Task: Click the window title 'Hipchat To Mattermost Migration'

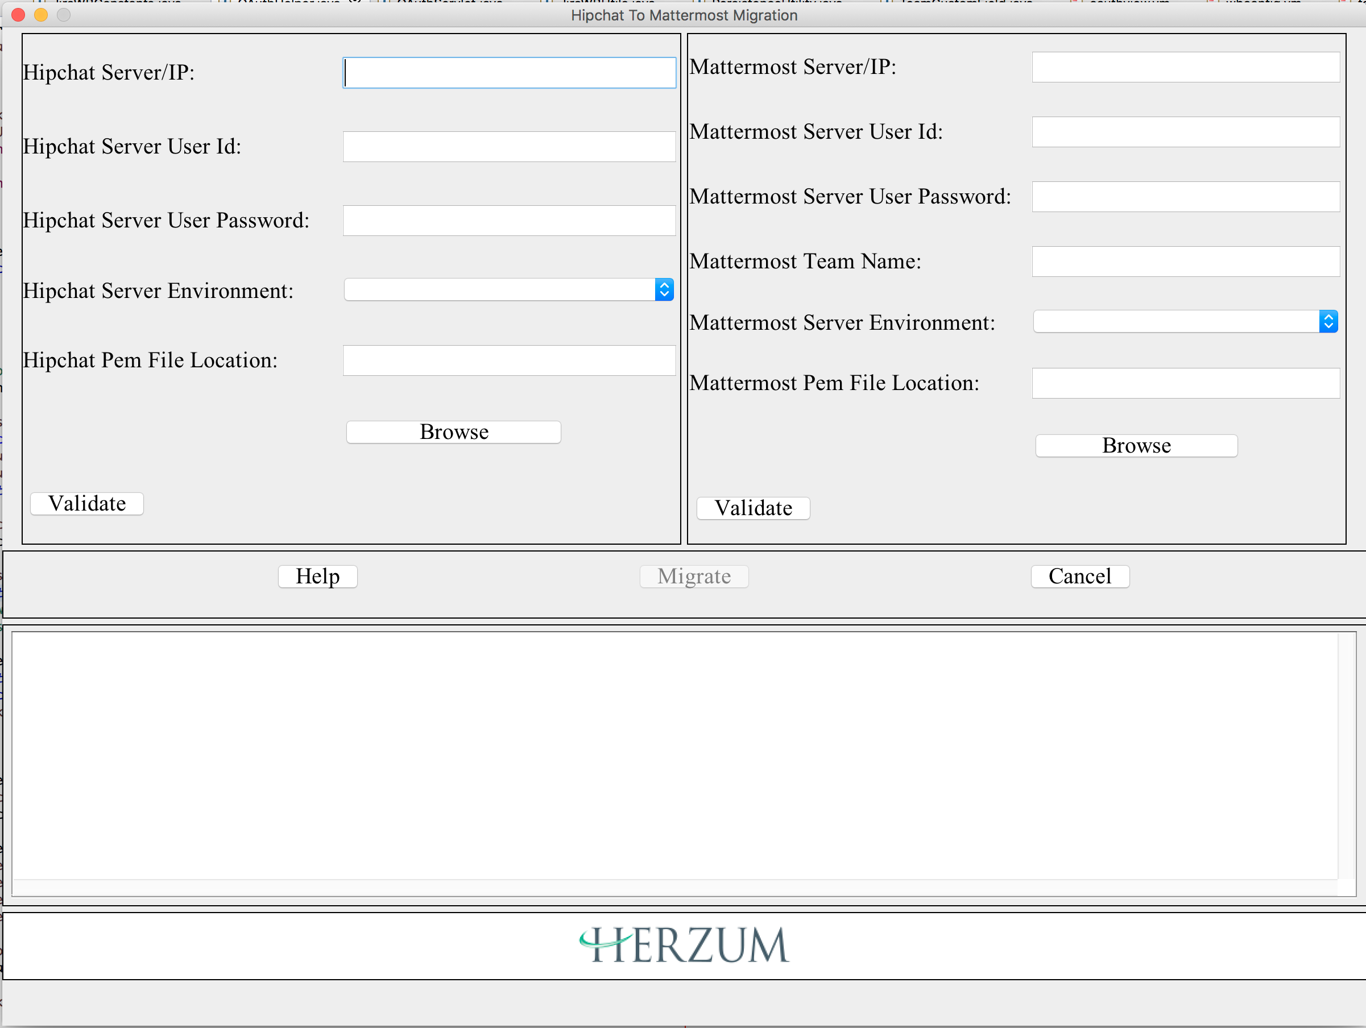Action: (684, 15)
